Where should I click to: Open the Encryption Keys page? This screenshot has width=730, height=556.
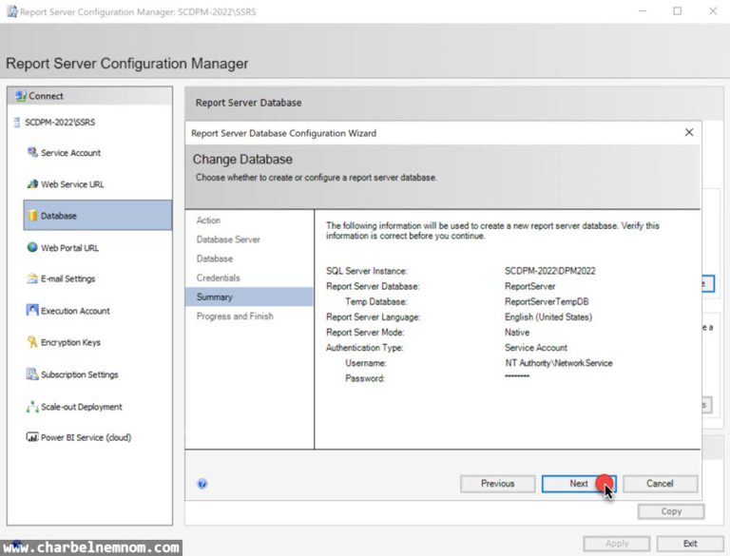[x=70, y=342]
